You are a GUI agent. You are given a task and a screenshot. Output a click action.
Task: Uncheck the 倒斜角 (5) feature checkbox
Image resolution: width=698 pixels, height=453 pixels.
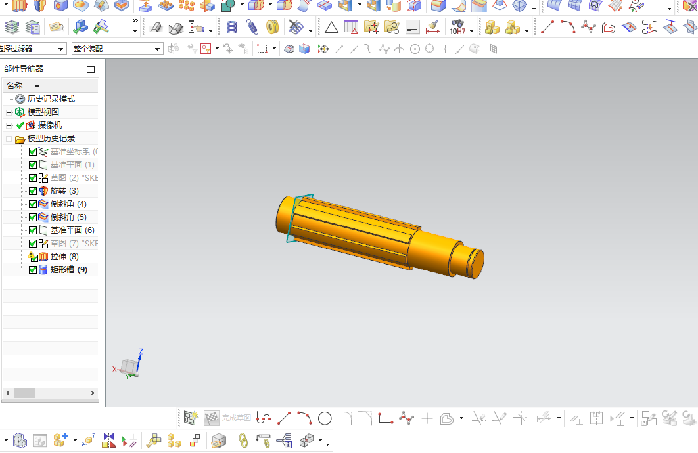(33, 217)
